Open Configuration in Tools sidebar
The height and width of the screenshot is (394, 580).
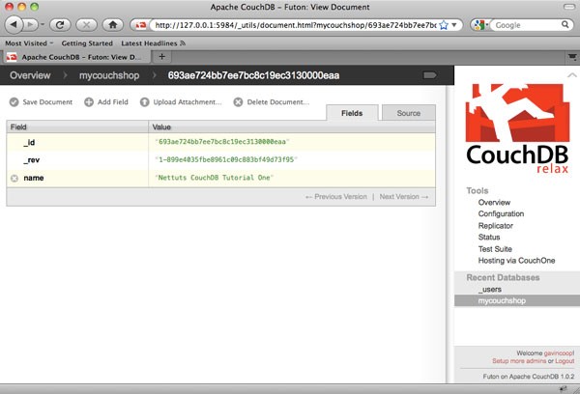501,214
